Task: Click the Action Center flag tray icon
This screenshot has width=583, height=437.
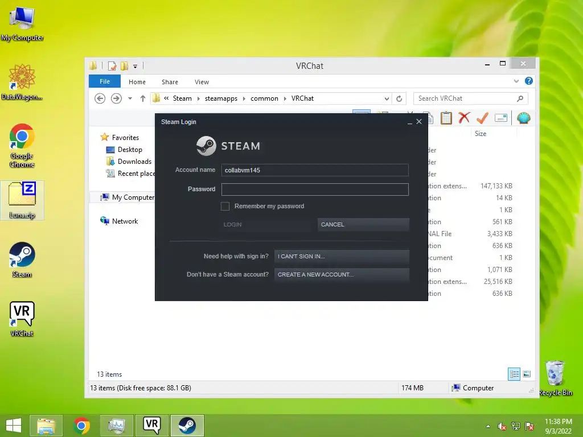Action: [x=529, y=426]
